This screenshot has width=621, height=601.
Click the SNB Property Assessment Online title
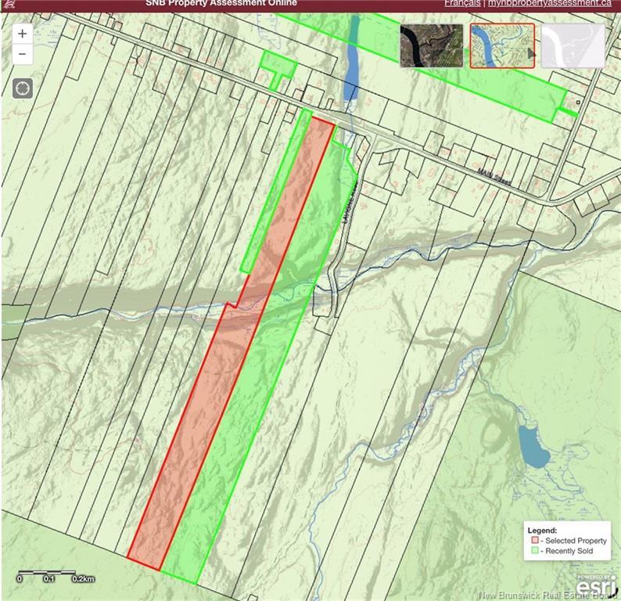coord(221,4)
